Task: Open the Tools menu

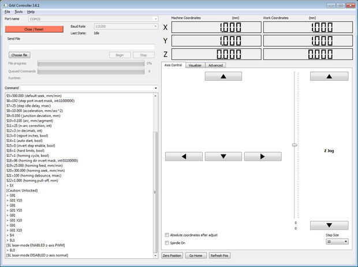Action: [x=18, y=12]
